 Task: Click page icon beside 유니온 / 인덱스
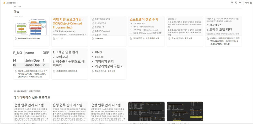[x=93, y=23]
